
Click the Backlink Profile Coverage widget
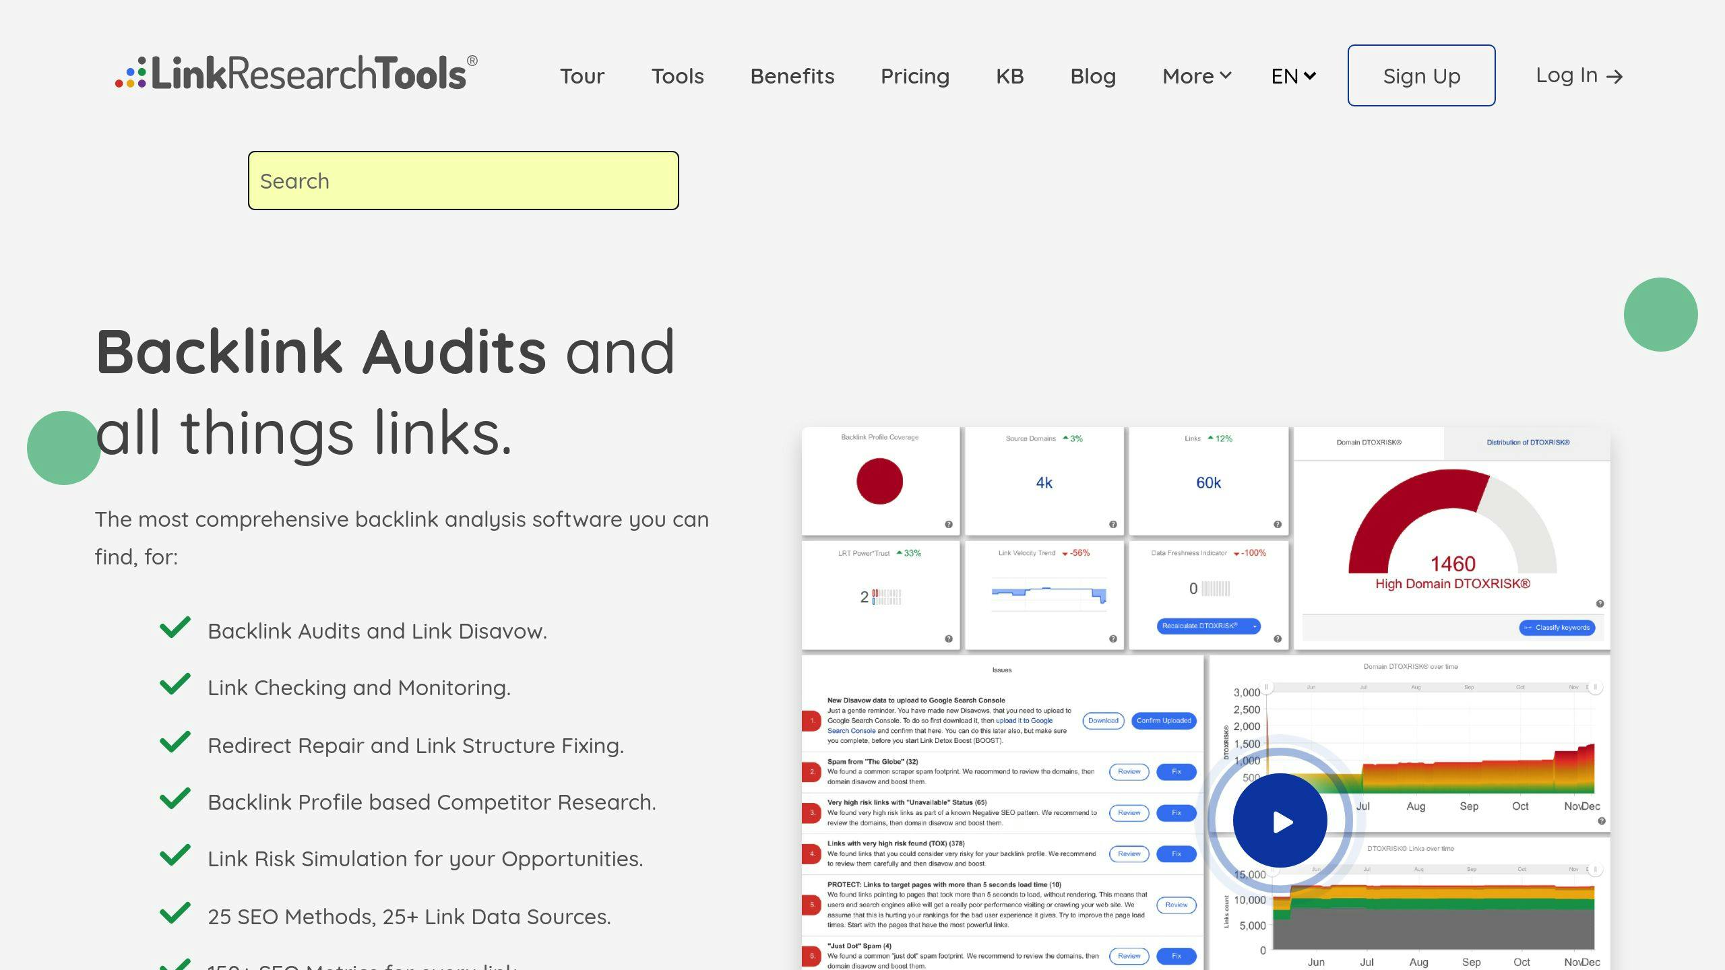pos(879,481)
